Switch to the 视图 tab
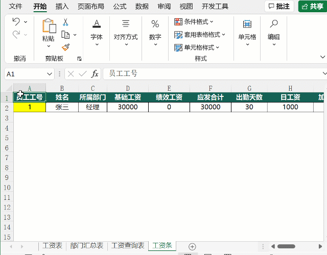This screenshot has width=327, height=255. (186, 7)
